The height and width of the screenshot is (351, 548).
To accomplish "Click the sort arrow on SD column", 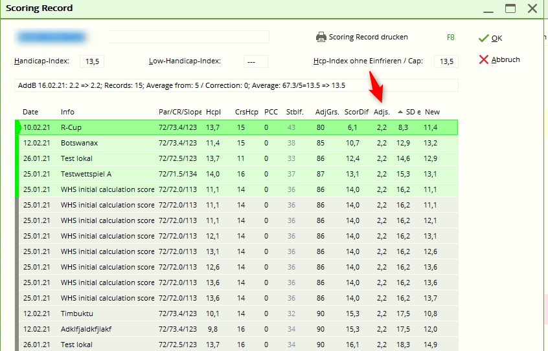I will (x=400, y=112).
